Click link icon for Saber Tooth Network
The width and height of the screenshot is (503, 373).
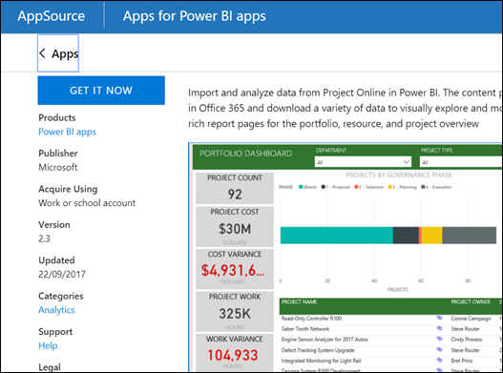click(x=439, y=328)
